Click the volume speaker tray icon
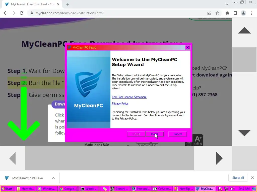 tap(232, 189)
